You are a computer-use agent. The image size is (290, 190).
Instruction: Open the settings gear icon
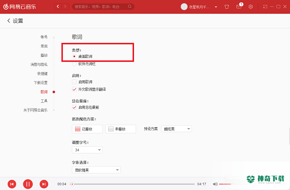(251, 7)
